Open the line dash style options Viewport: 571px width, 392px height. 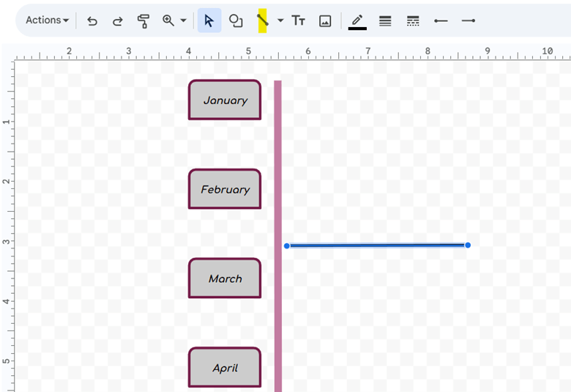413,21
